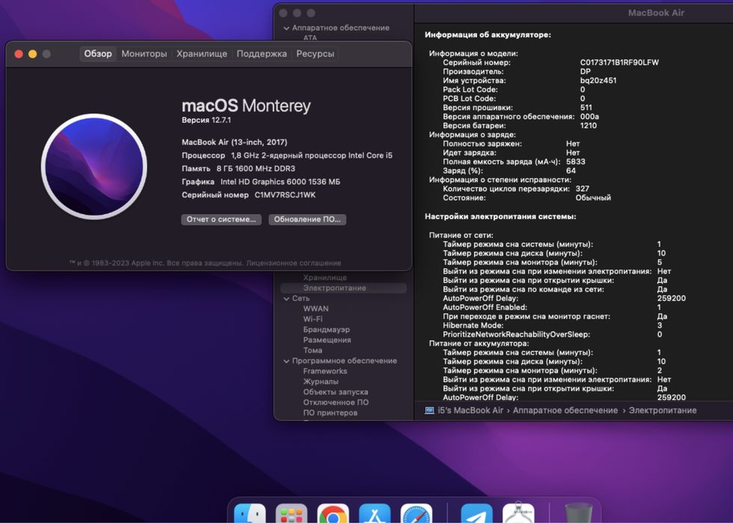
Task: Select WWAN in the sidebar
Action: click(316, 309)
